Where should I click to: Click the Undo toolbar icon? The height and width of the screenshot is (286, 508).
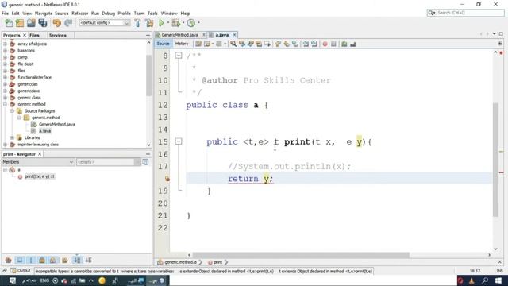[57, 23]
